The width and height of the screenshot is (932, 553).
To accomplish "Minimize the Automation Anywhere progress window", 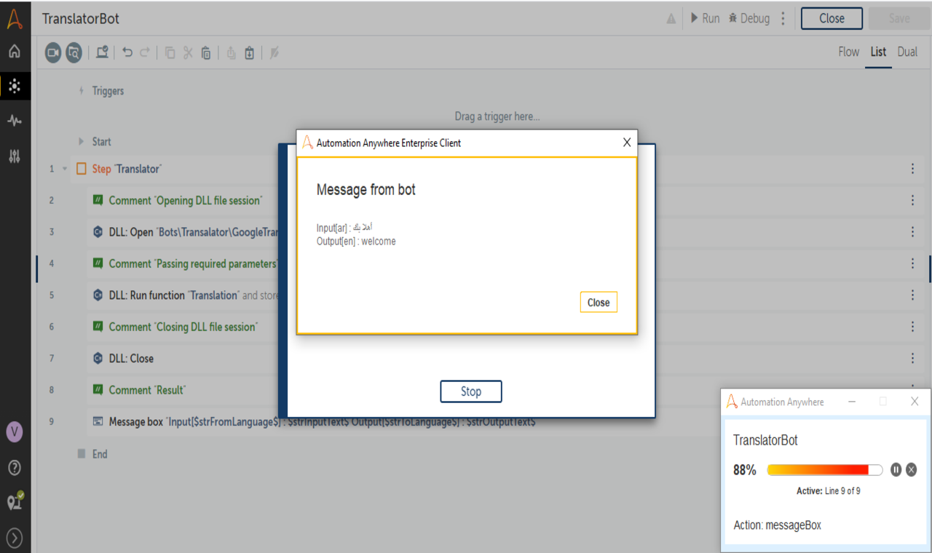I will coord(853,402).
